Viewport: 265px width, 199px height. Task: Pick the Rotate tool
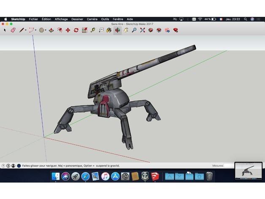click(x=76, y=30)
